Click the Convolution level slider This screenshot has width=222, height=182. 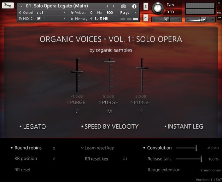point(196,148)
